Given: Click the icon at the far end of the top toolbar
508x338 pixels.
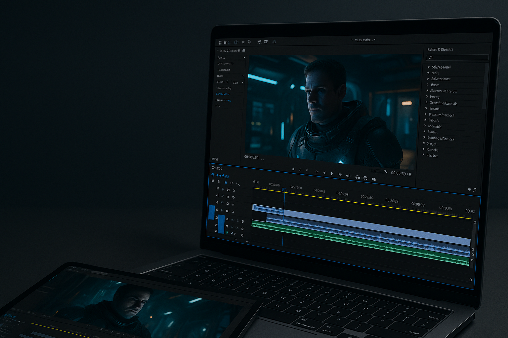Looking at the screenshot, I should (274, 42).
